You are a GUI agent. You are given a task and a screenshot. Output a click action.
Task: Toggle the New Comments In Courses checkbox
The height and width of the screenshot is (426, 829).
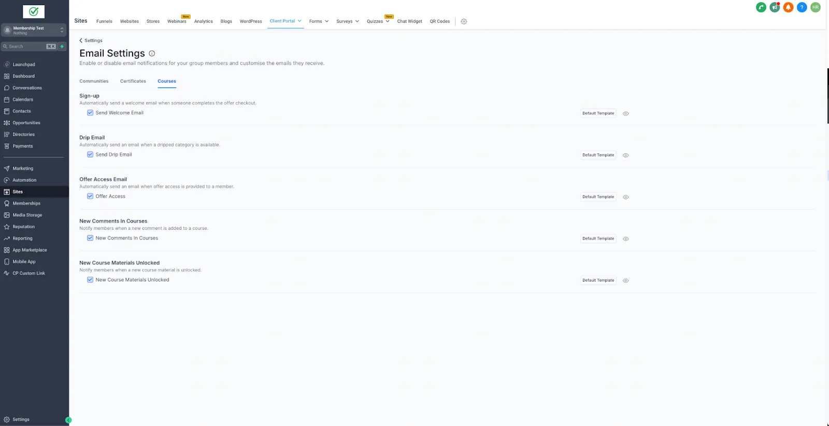(x=90, y=238)
